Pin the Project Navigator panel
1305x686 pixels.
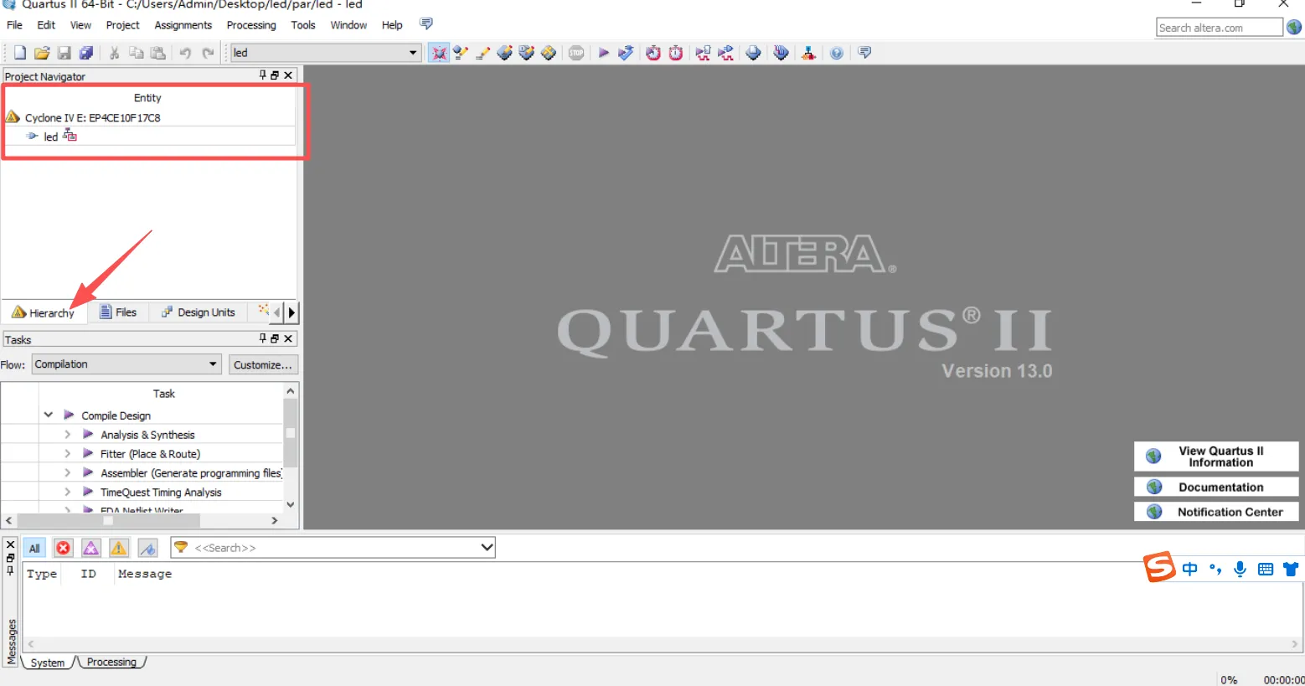coord(263,75)
